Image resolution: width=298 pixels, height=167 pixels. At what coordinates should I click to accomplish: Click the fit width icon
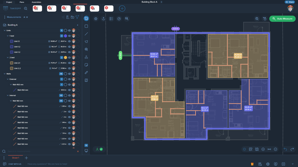pyautogui.click(x=269, y=149)
